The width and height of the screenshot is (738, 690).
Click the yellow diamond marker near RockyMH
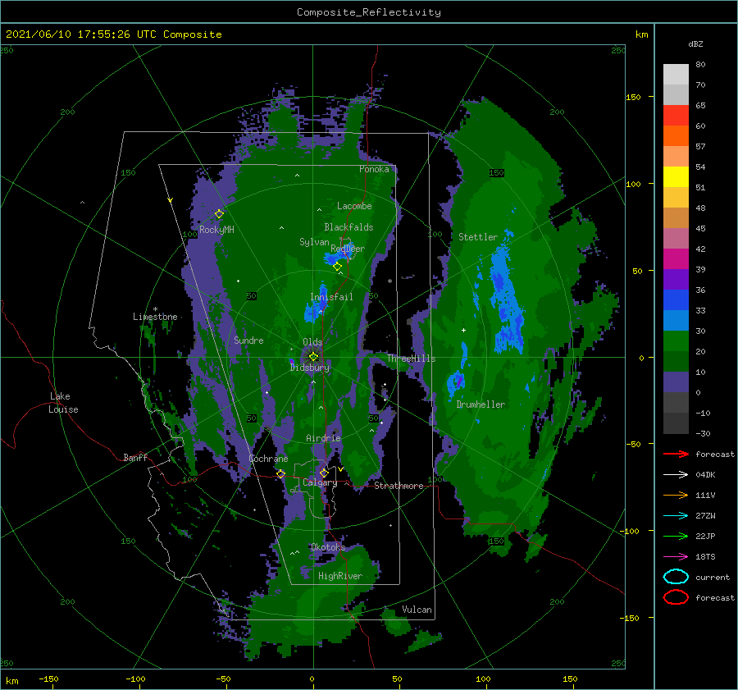coord(219,214)
